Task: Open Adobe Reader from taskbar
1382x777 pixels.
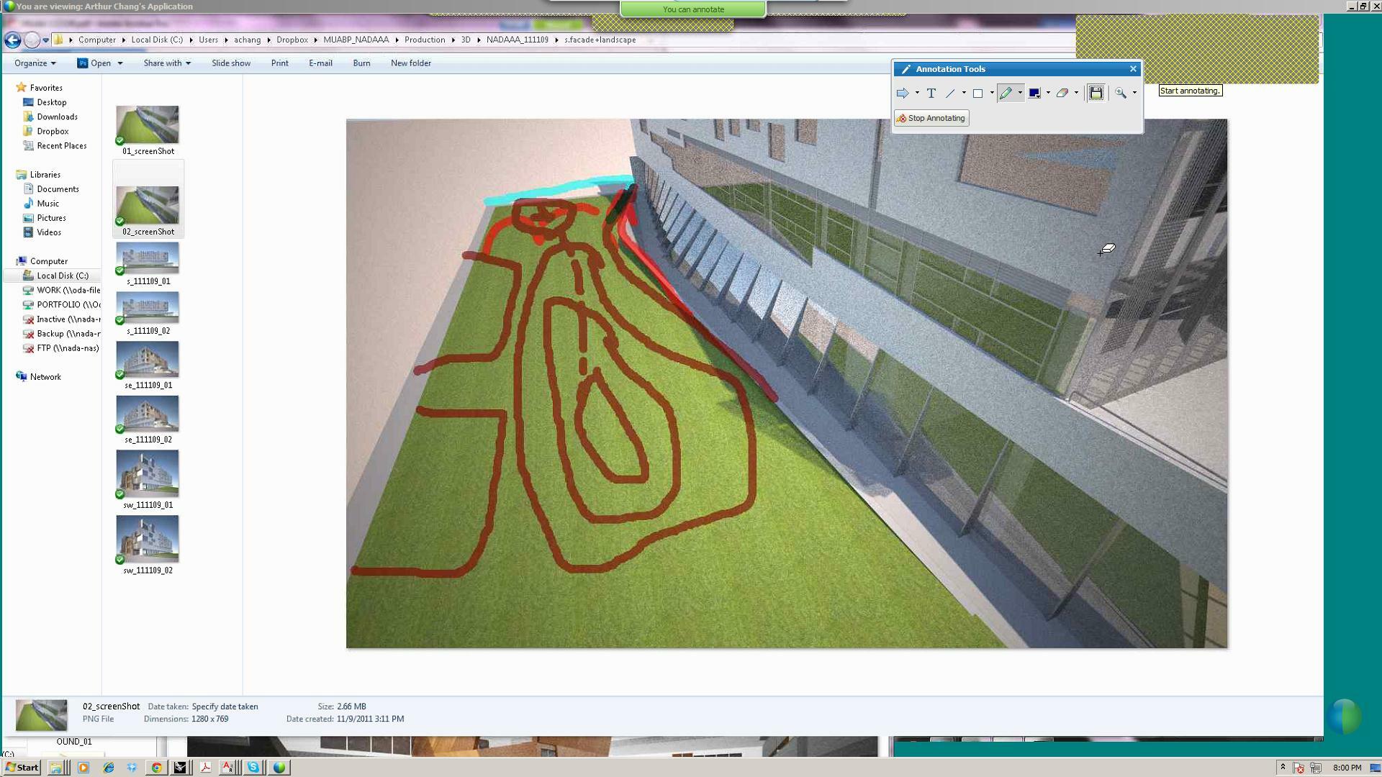Action: click(205, 768)
